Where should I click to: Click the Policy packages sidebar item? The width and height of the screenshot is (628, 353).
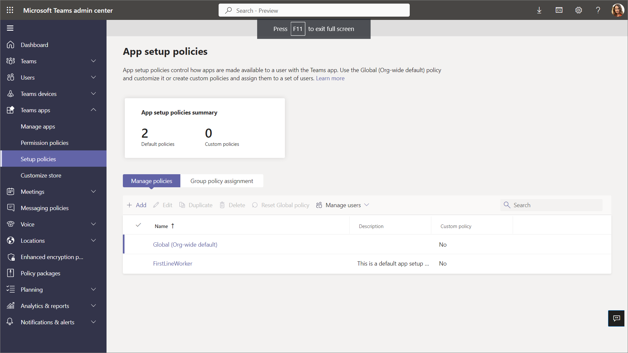click(41, 273)
